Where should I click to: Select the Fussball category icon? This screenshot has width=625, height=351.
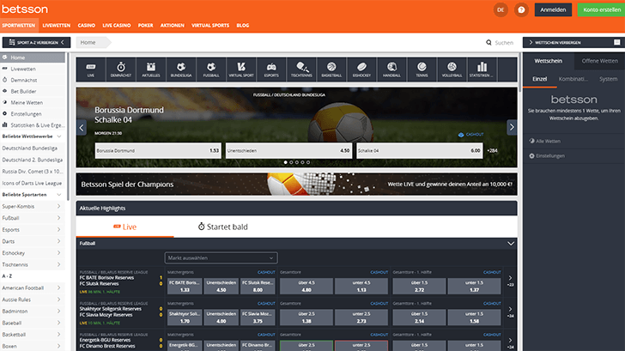point(211,70)
